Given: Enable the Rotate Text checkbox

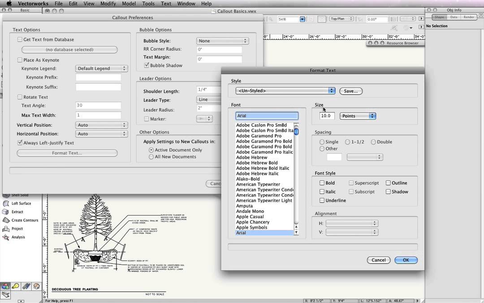Looking at the screenshot, I should point(20,97).
